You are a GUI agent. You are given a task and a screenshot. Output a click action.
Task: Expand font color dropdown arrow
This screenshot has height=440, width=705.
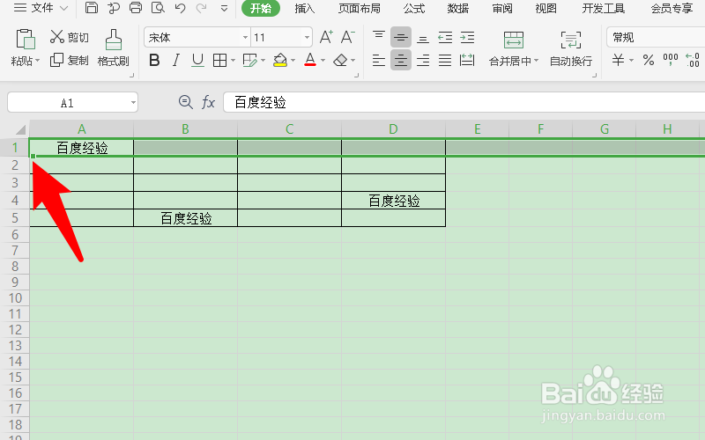point(323,60)
